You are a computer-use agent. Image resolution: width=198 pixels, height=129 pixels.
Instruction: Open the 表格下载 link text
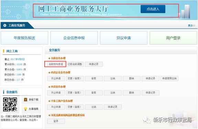tap(33, 100)
